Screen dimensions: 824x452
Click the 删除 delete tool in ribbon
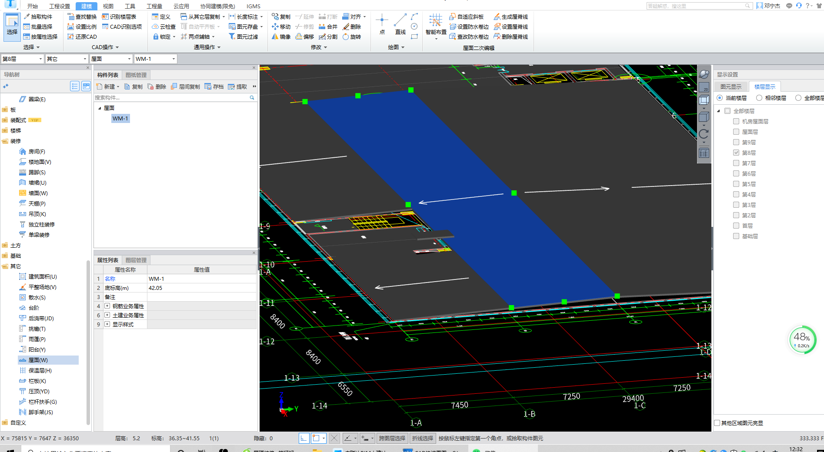[x=352, y=27]
